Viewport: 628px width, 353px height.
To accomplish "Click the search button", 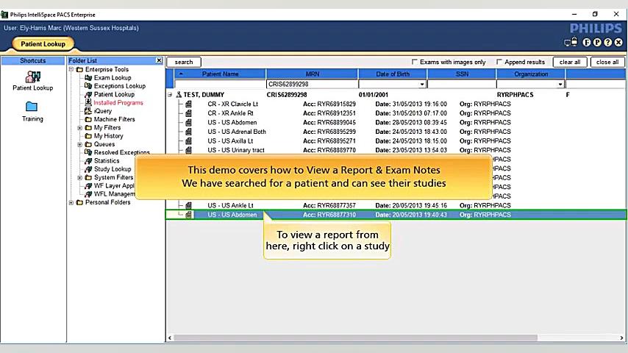I will 184,62.
